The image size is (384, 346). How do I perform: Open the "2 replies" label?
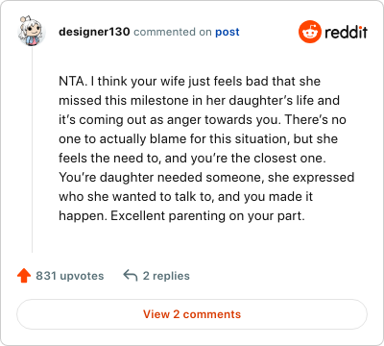pyautogui.click(x=166, y=276)
